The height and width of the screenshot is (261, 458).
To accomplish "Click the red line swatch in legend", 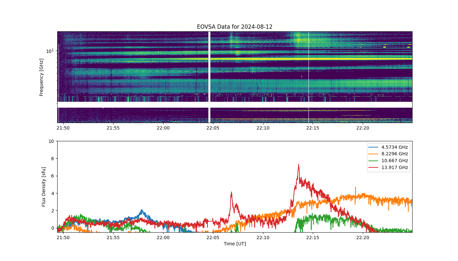I will pos(374,168).
